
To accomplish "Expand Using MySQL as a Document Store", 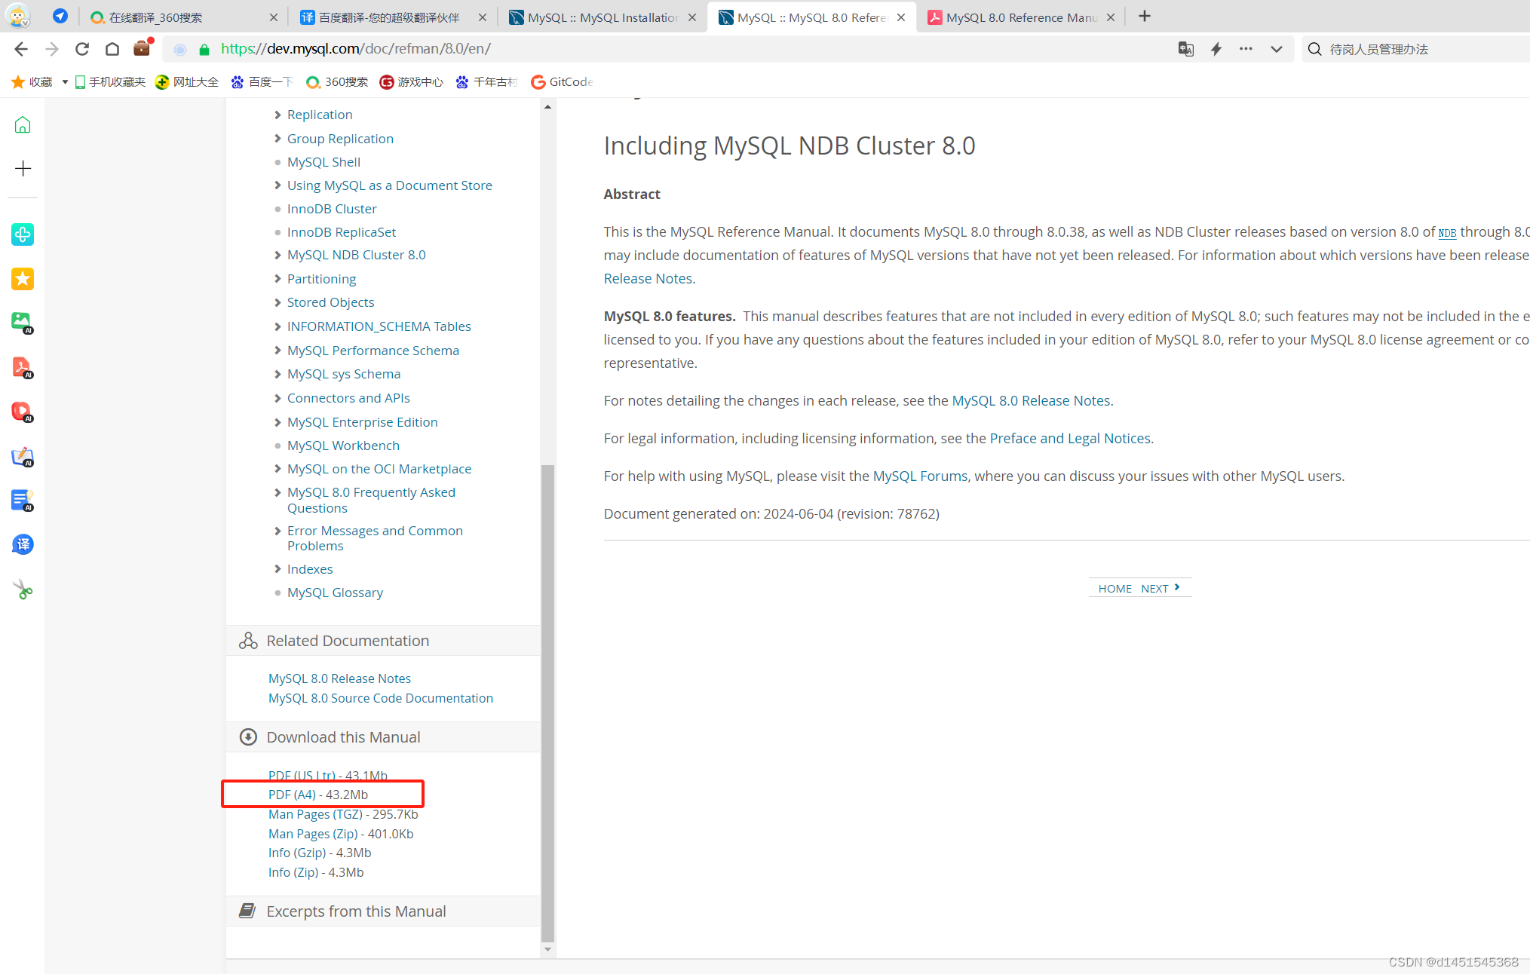I will tap(277, 185).
